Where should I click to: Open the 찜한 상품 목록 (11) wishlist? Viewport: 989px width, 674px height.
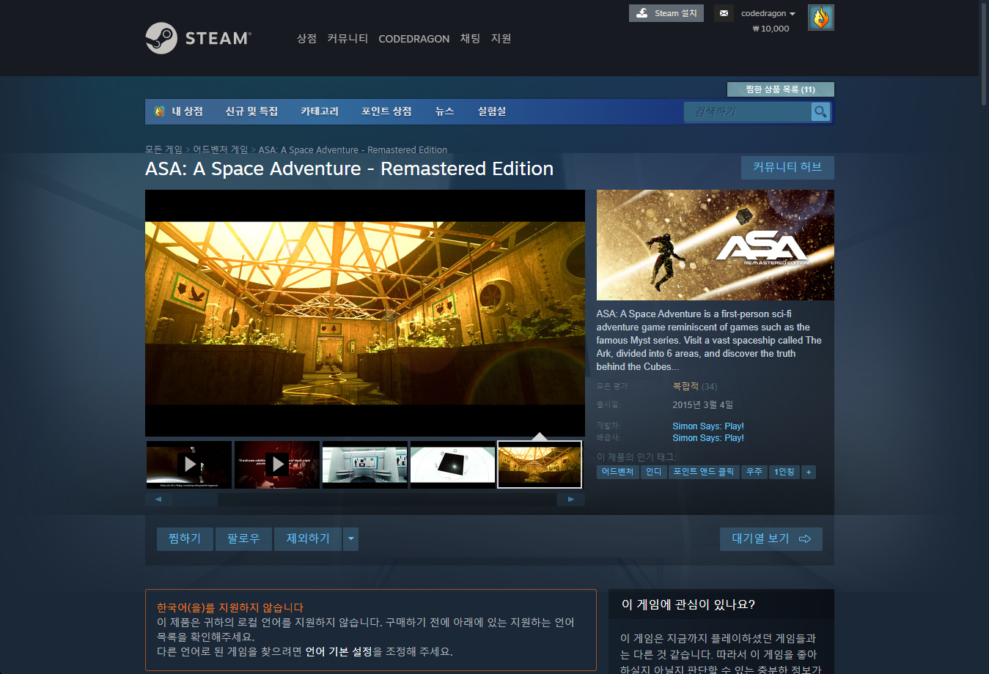coord(780,89)
